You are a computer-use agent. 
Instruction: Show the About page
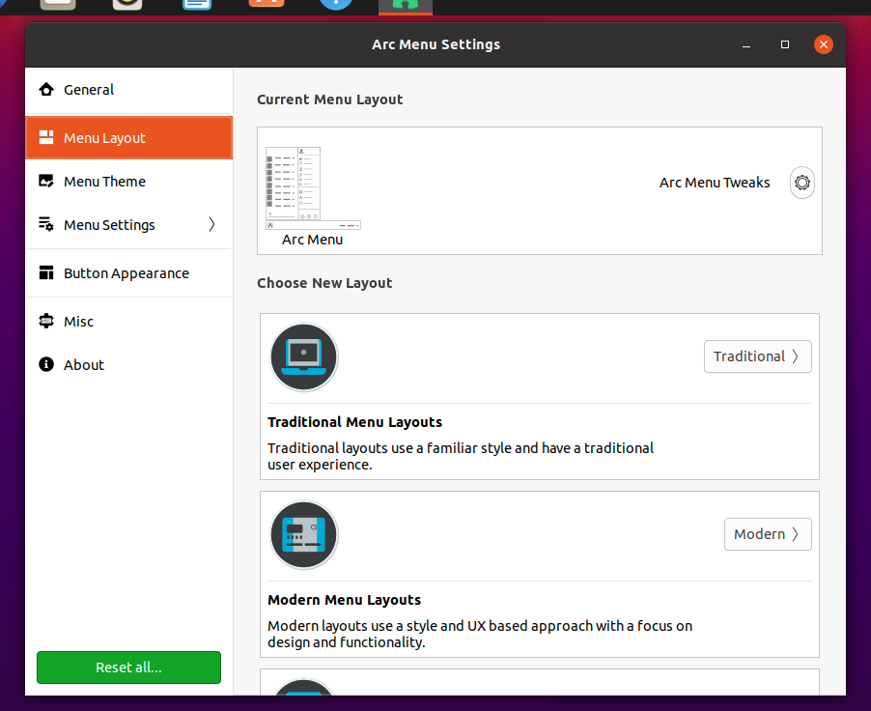coord(128,364)
